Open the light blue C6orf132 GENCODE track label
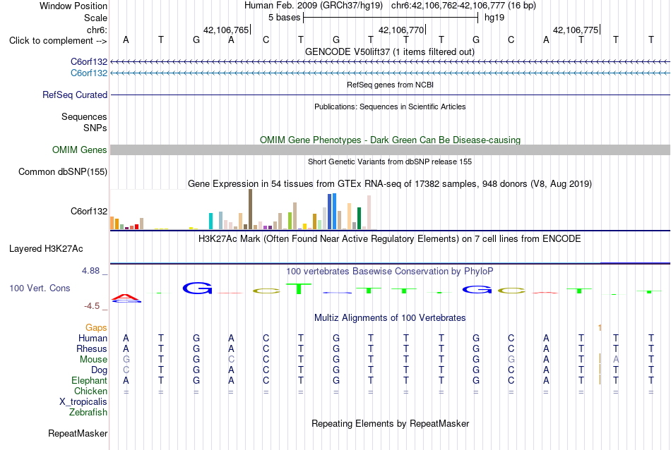This screenshot has height=450, width=671. point(89,73)
